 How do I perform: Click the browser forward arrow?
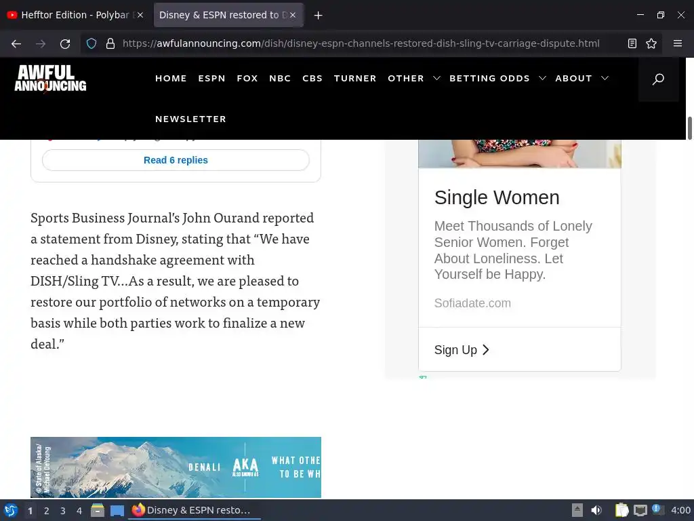click(x=41, y=43)
